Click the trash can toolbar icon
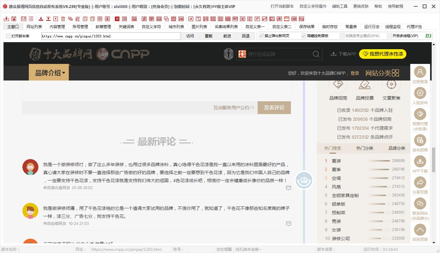This screenshot has height=253, width=440. [63, 19]
